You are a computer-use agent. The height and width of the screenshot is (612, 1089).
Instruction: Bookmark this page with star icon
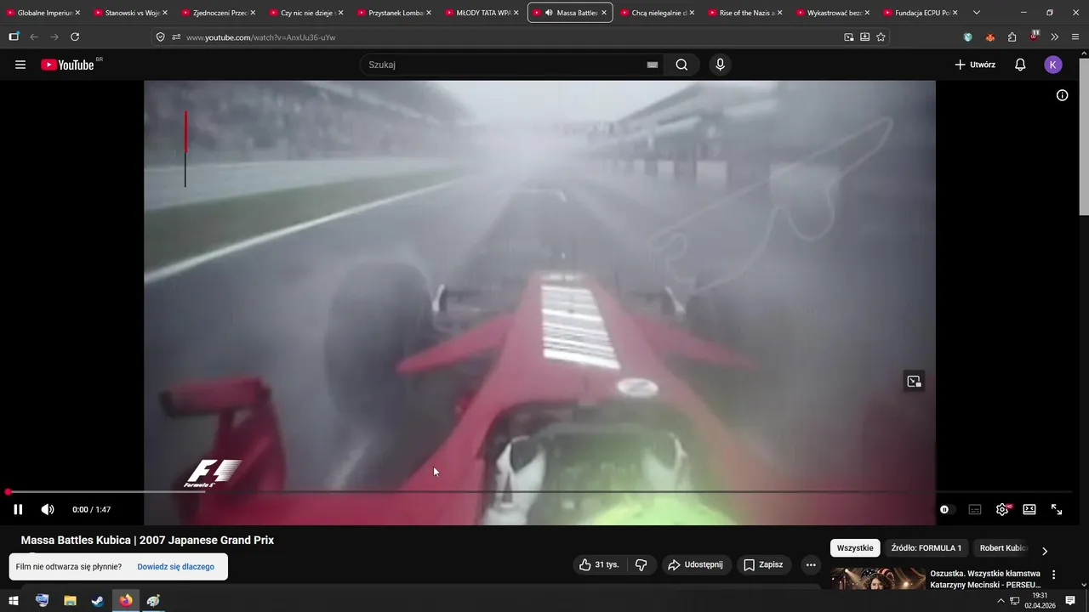click(881, 37)
